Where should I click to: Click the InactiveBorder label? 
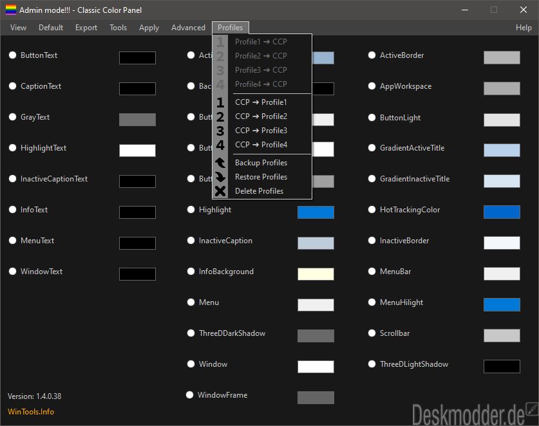point(404,241)
